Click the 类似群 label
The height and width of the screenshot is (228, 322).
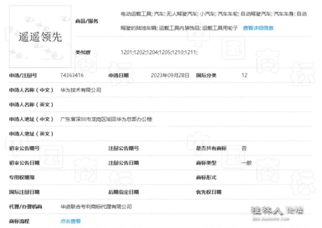tap(83, 52)
